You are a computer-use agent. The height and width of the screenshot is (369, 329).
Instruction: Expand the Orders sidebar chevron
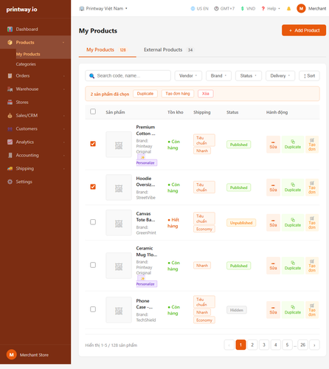tap(63, 76)
